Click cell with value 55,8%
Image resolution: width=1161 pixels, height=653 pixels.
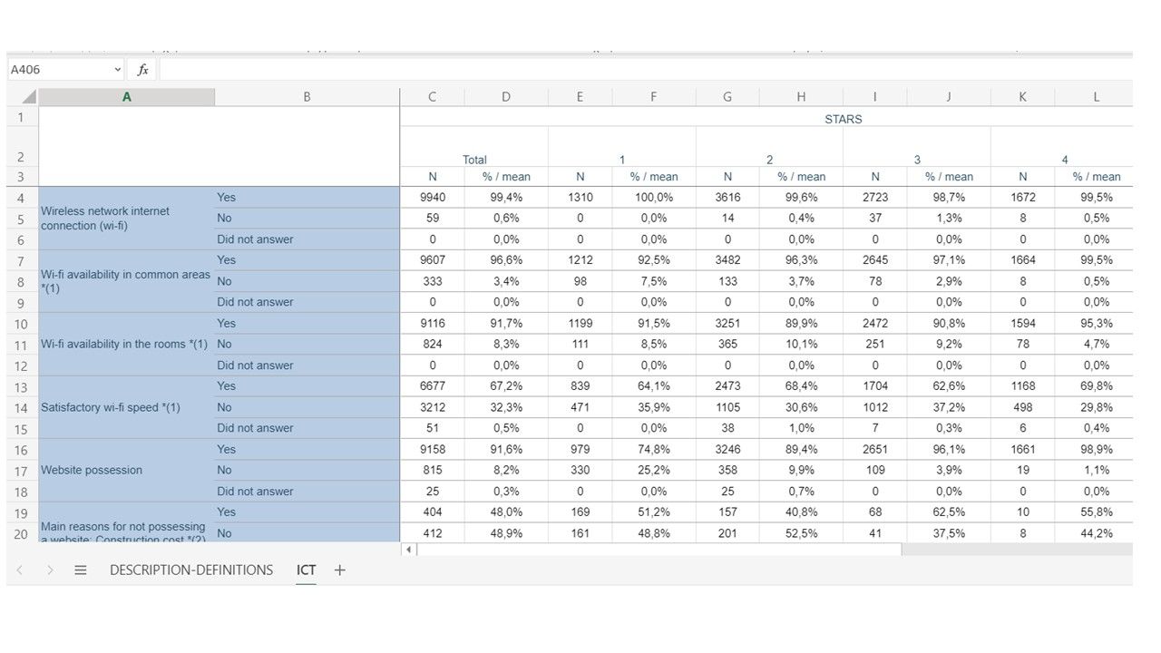(x=1096, y=512)
